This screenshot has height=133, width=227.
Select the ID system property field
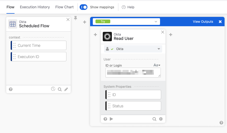click(x=133, y=95)
